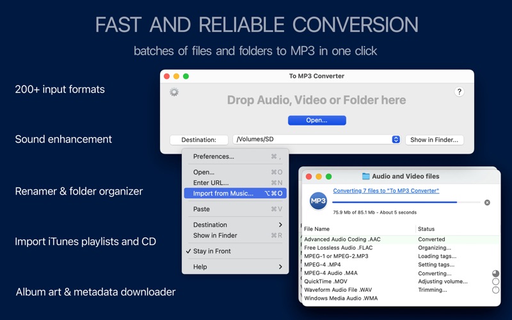
Task: Select Show in Finder menu item
Action: [x=235, y=236]
